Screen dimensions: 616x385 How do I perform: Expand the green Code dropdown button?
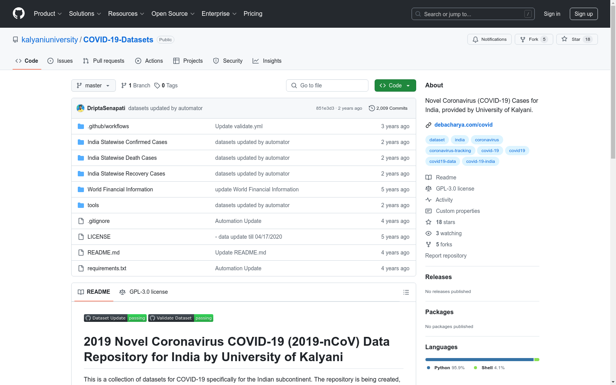coord(395,85)
